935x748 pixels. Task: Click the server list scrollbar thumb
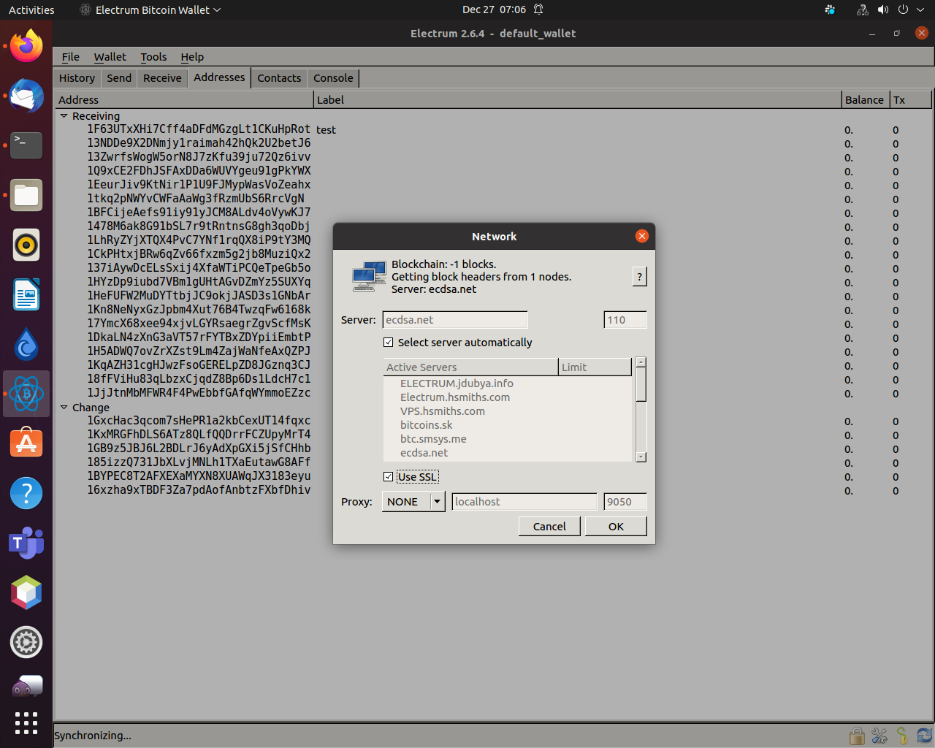pos(641,384)
